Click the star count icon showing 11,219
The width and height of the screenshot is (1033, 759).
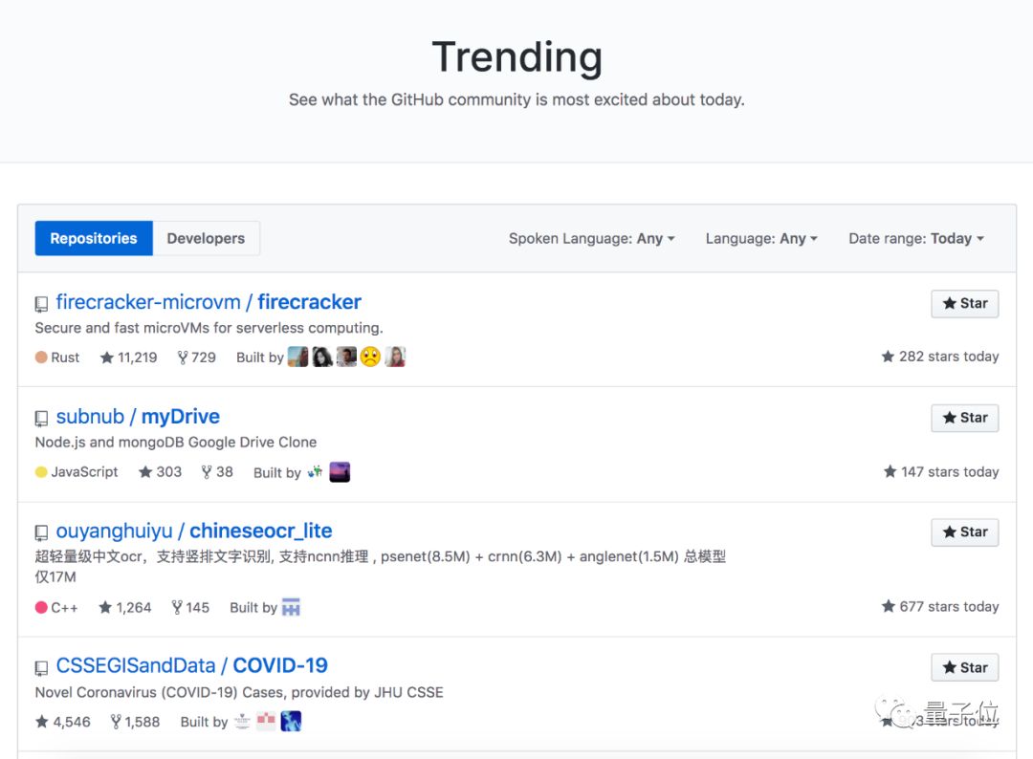(x=107, y=358)
